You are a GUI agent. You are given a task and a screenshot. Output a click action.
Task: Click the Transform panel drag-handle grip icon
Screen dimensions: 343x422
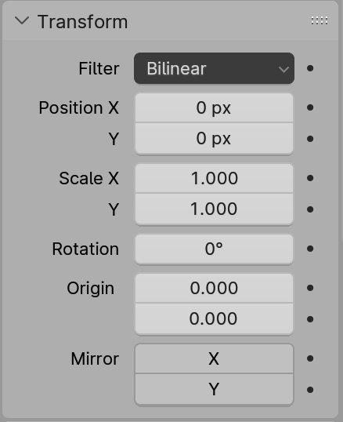(320, 20)
